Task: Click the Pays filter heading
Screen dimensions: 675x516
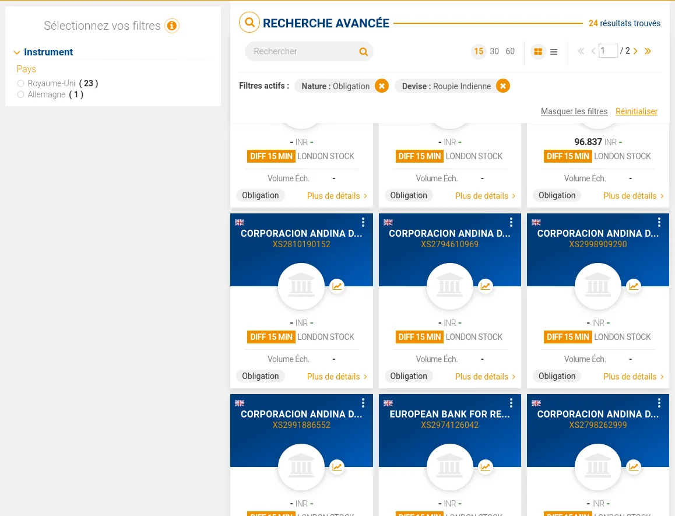Action: pos(26,69)
